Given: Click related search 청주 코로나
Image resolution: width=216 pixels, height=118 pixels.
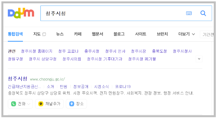Looking at the screenshot, I should click(68, 51).
